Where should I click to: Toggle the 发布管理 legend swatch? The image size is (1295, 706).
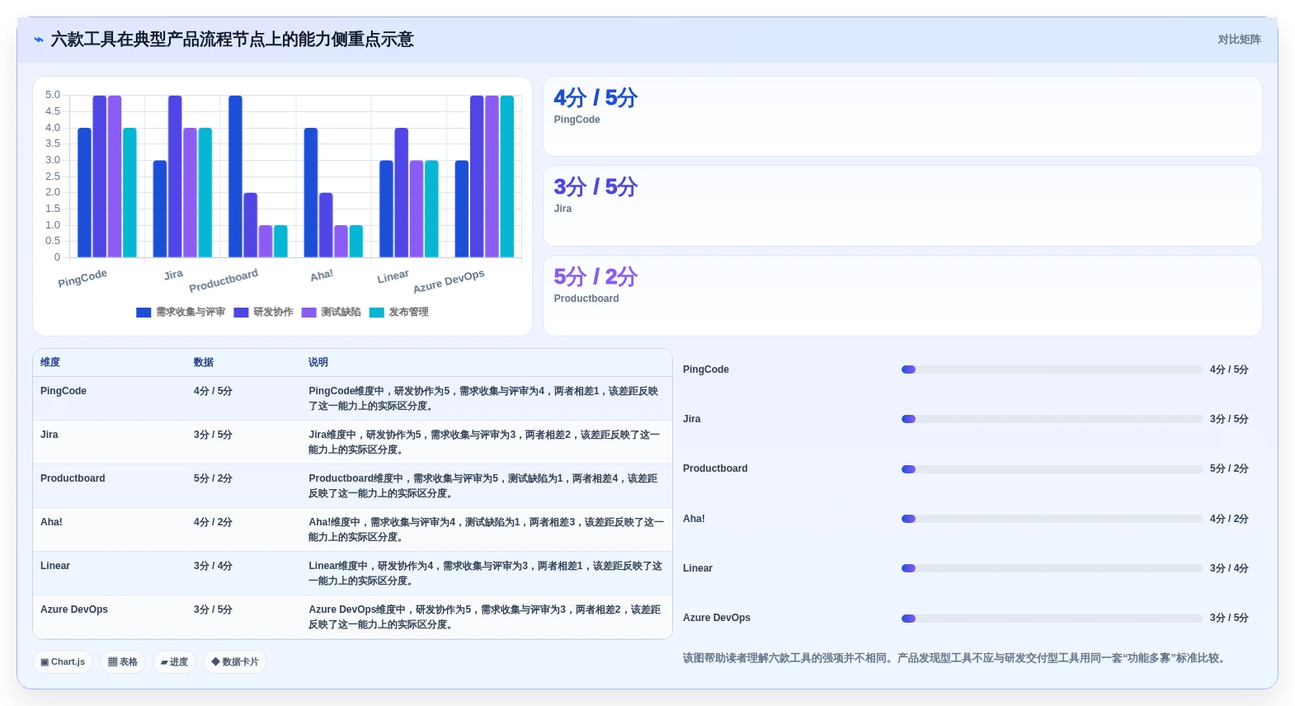pos(376,313)
